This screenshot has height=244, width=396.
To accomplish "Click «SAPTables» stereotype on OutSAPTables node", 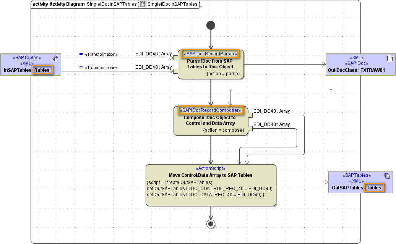I will pyautogui.click(x=357, y=175).
